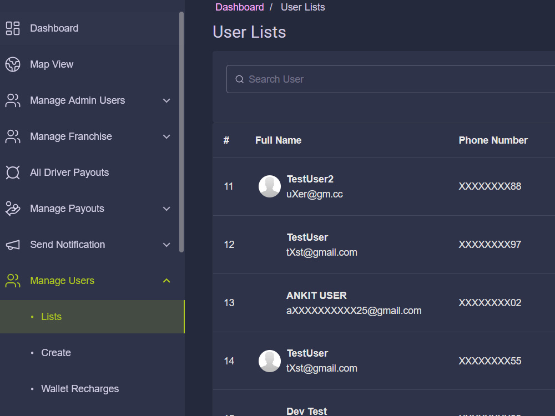Click the Manage Payouts hand-coins icon

click(x=13, y=209)
